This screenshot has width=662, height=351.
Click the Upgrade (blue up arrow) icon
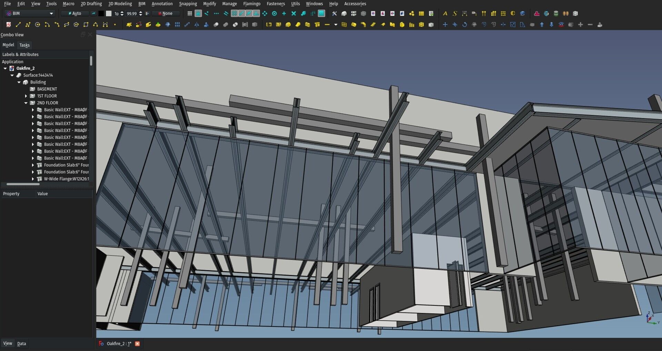click(x=542, y=25)
